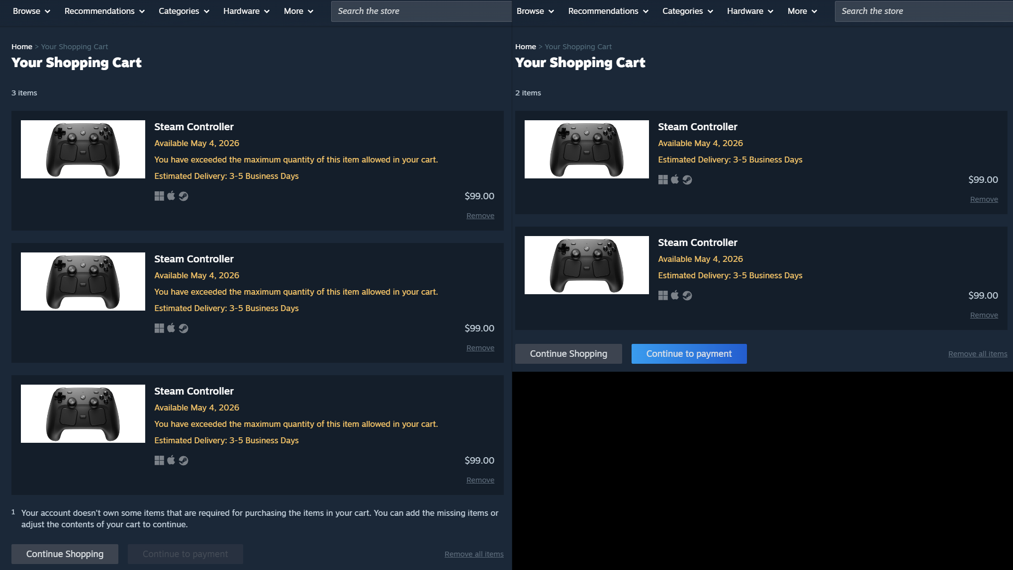Open the More menu in right navigation
This screenshot has width=1013, height=570.
tap(802, 11)
